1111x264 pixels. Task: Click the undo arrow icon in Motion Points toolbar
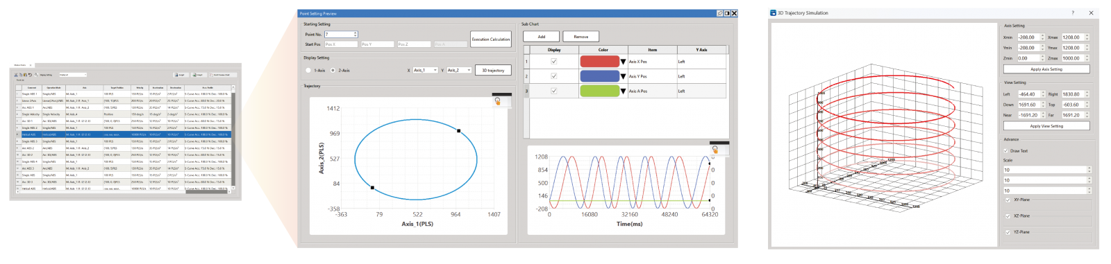30,75
